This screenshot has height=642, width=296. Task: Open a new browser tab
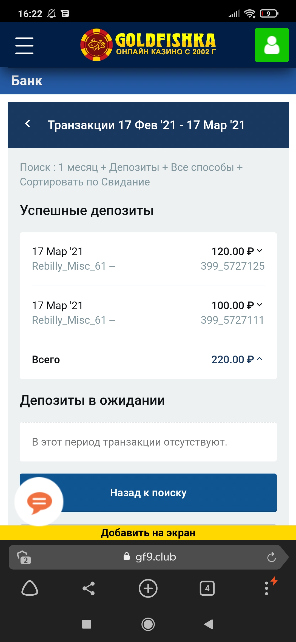(148, 588)
